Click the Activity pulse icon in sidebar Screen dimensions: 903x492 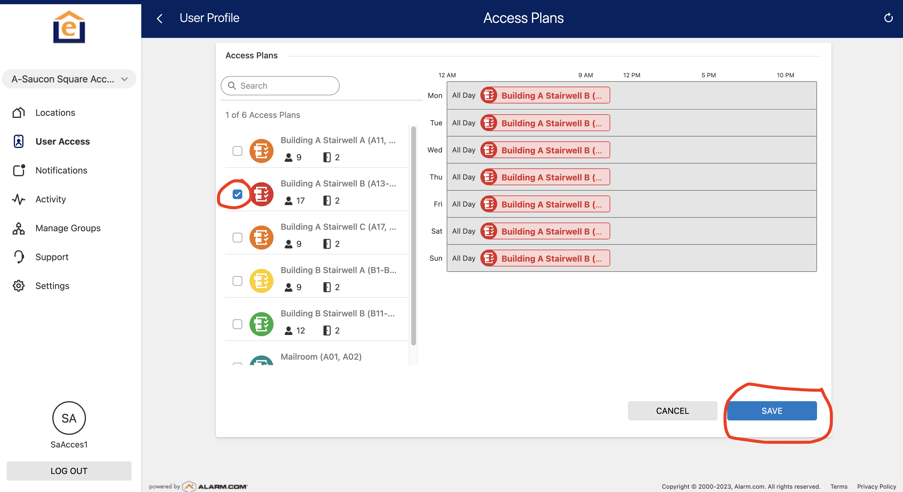pos(19,199)
